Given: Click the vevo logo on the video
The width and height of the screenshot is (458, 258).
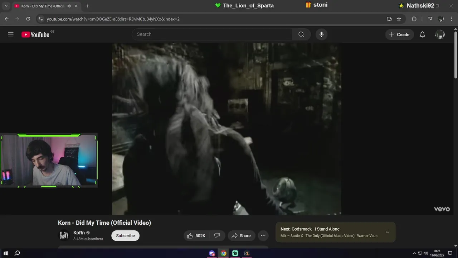Looking at the screenshot, I should 442,209.
